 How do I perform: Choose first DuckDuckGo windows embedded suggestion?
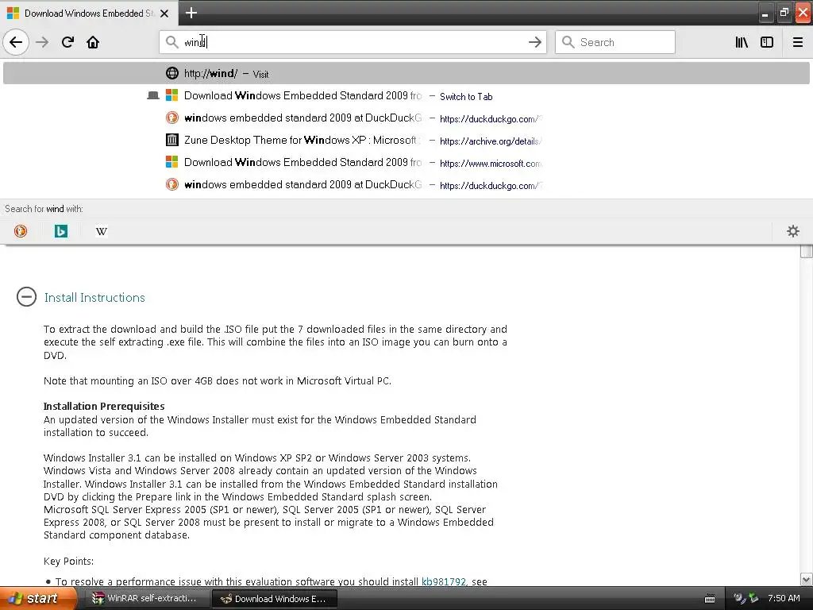click(x=406, y=118)
